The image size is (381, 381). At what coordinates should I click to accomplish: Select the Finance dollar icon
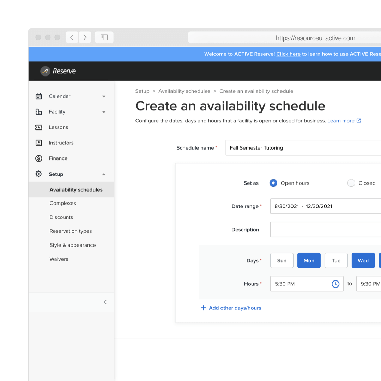[x=39, y=158]
